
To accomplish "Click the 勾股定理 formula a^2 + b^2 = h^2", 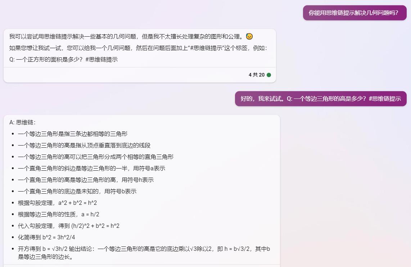I will coord(78,203).
